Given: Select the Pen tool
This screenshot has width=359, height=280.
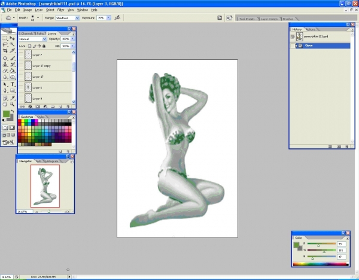Looking at the screenshot, I should (5, 91).
